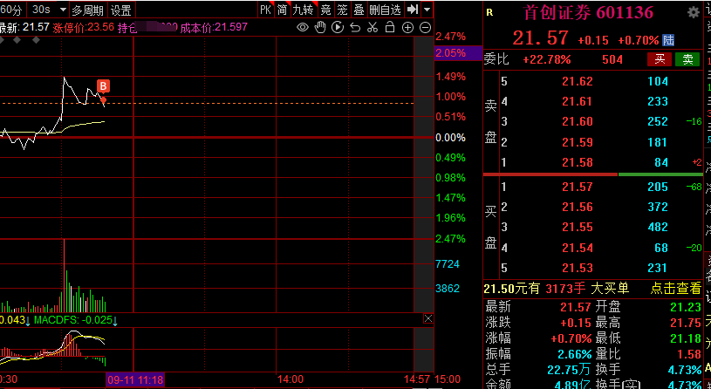
Task: Select sell level 1 price 21.58
Action: coord(578,162)
